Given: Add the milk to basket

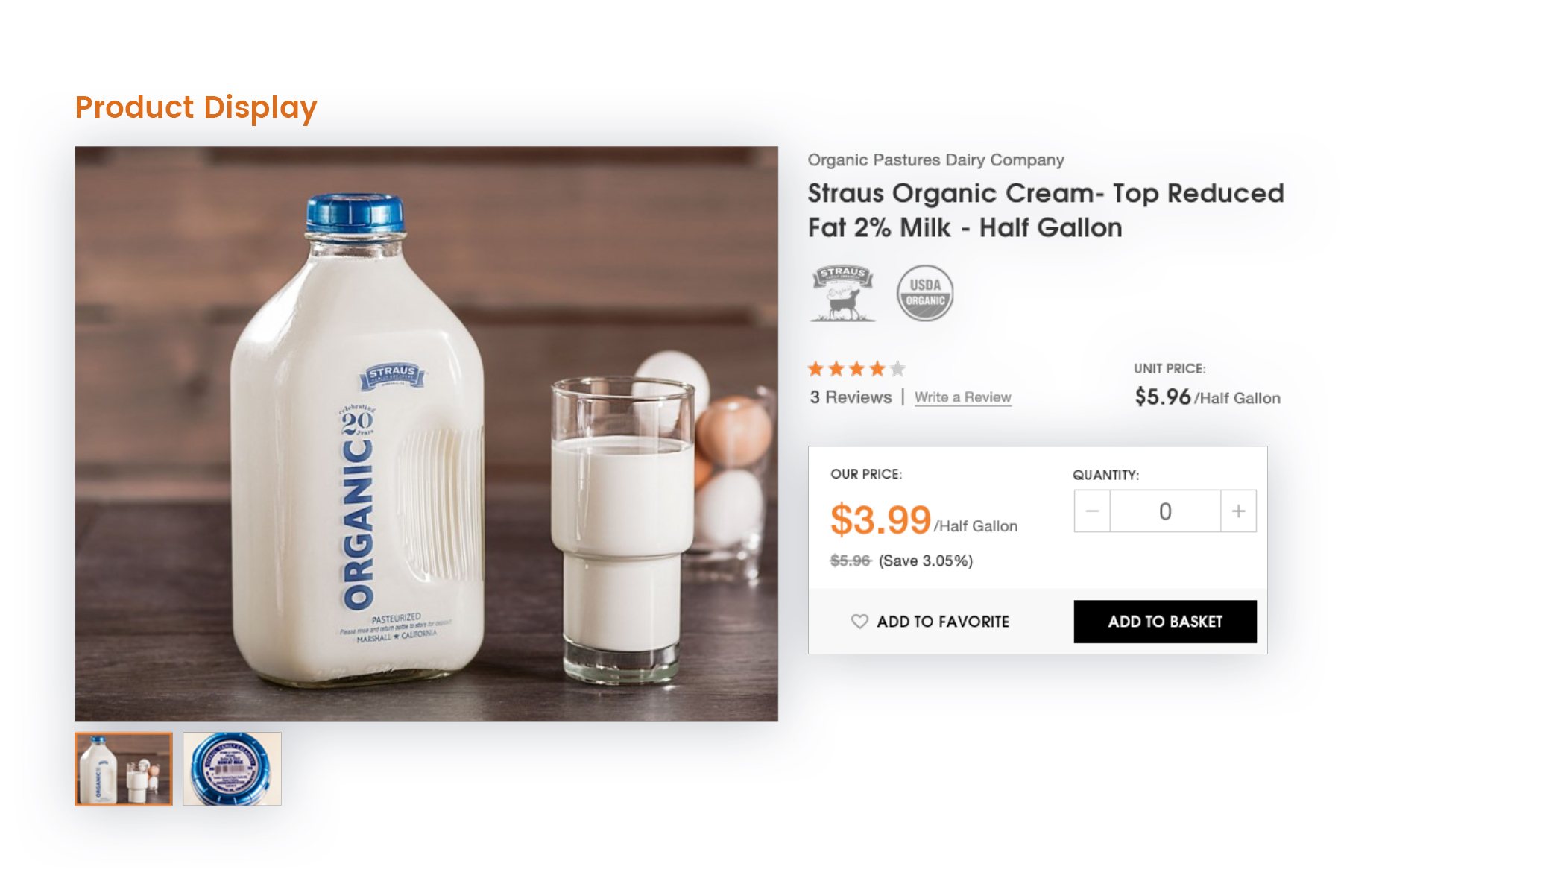Looking at the screenshot, I should click(x=1165, y=622).
